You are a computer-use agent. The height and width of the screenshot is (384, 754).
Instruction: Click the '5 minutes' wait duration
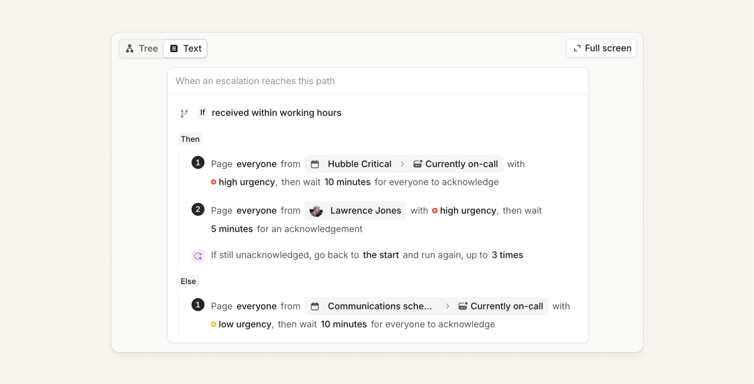[x=232, y=229]
